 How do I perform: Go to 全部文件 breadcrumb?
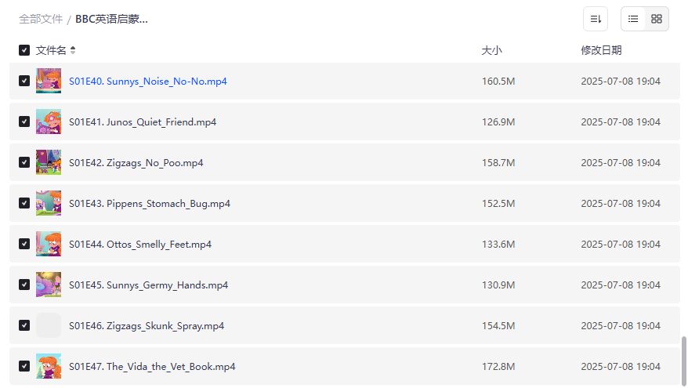coord(41,19)
